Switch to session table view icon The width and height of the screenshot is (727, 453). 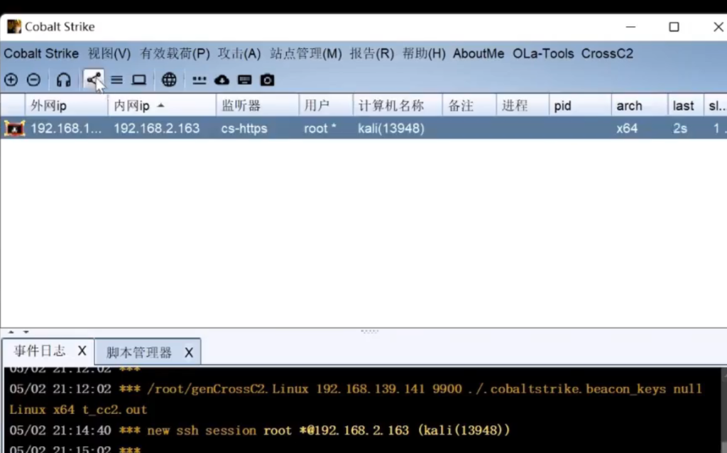(117, 80)
